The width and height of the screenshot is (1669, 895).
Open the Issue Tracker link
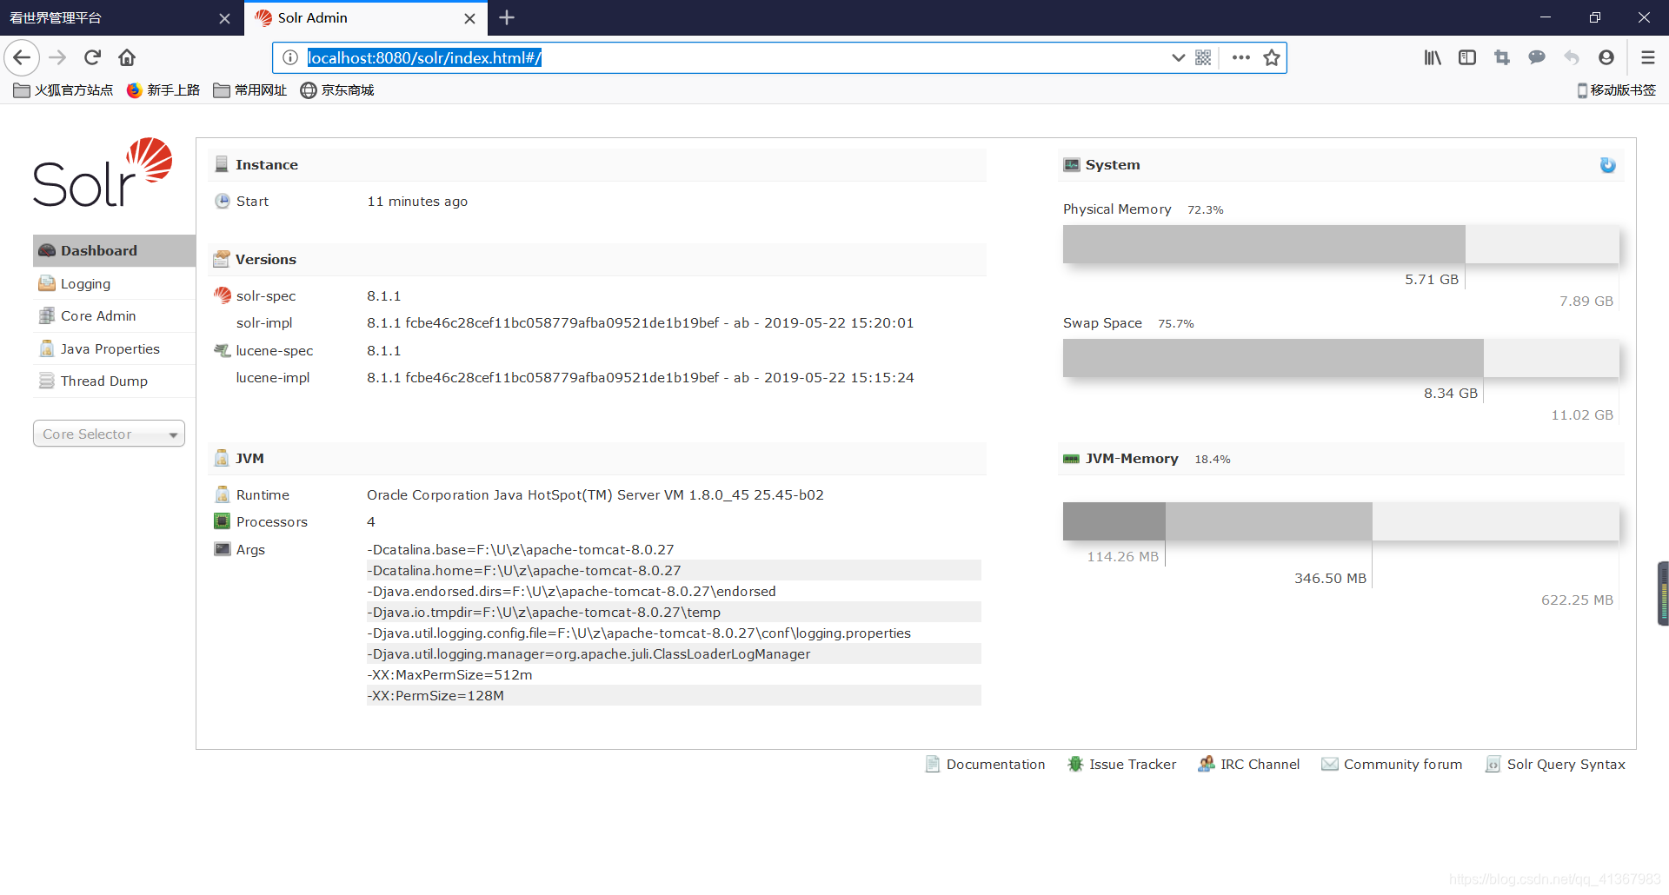coord(1122,764)
